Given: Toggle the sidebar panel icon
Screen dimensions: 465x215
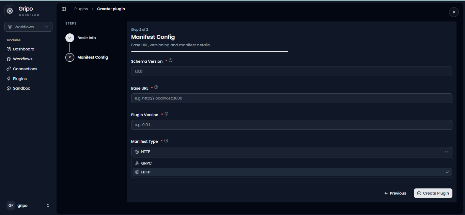Looking at the screenshot, I should pos(64,9).
